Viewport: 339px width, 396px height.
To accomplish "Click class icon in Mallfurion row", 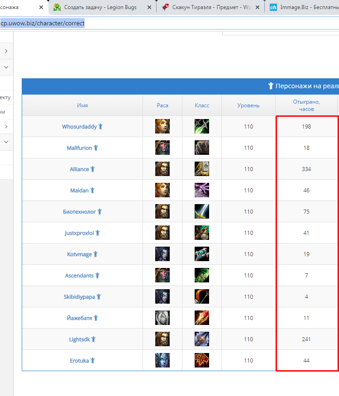I will pyautogui.click(x=202, y=148).
